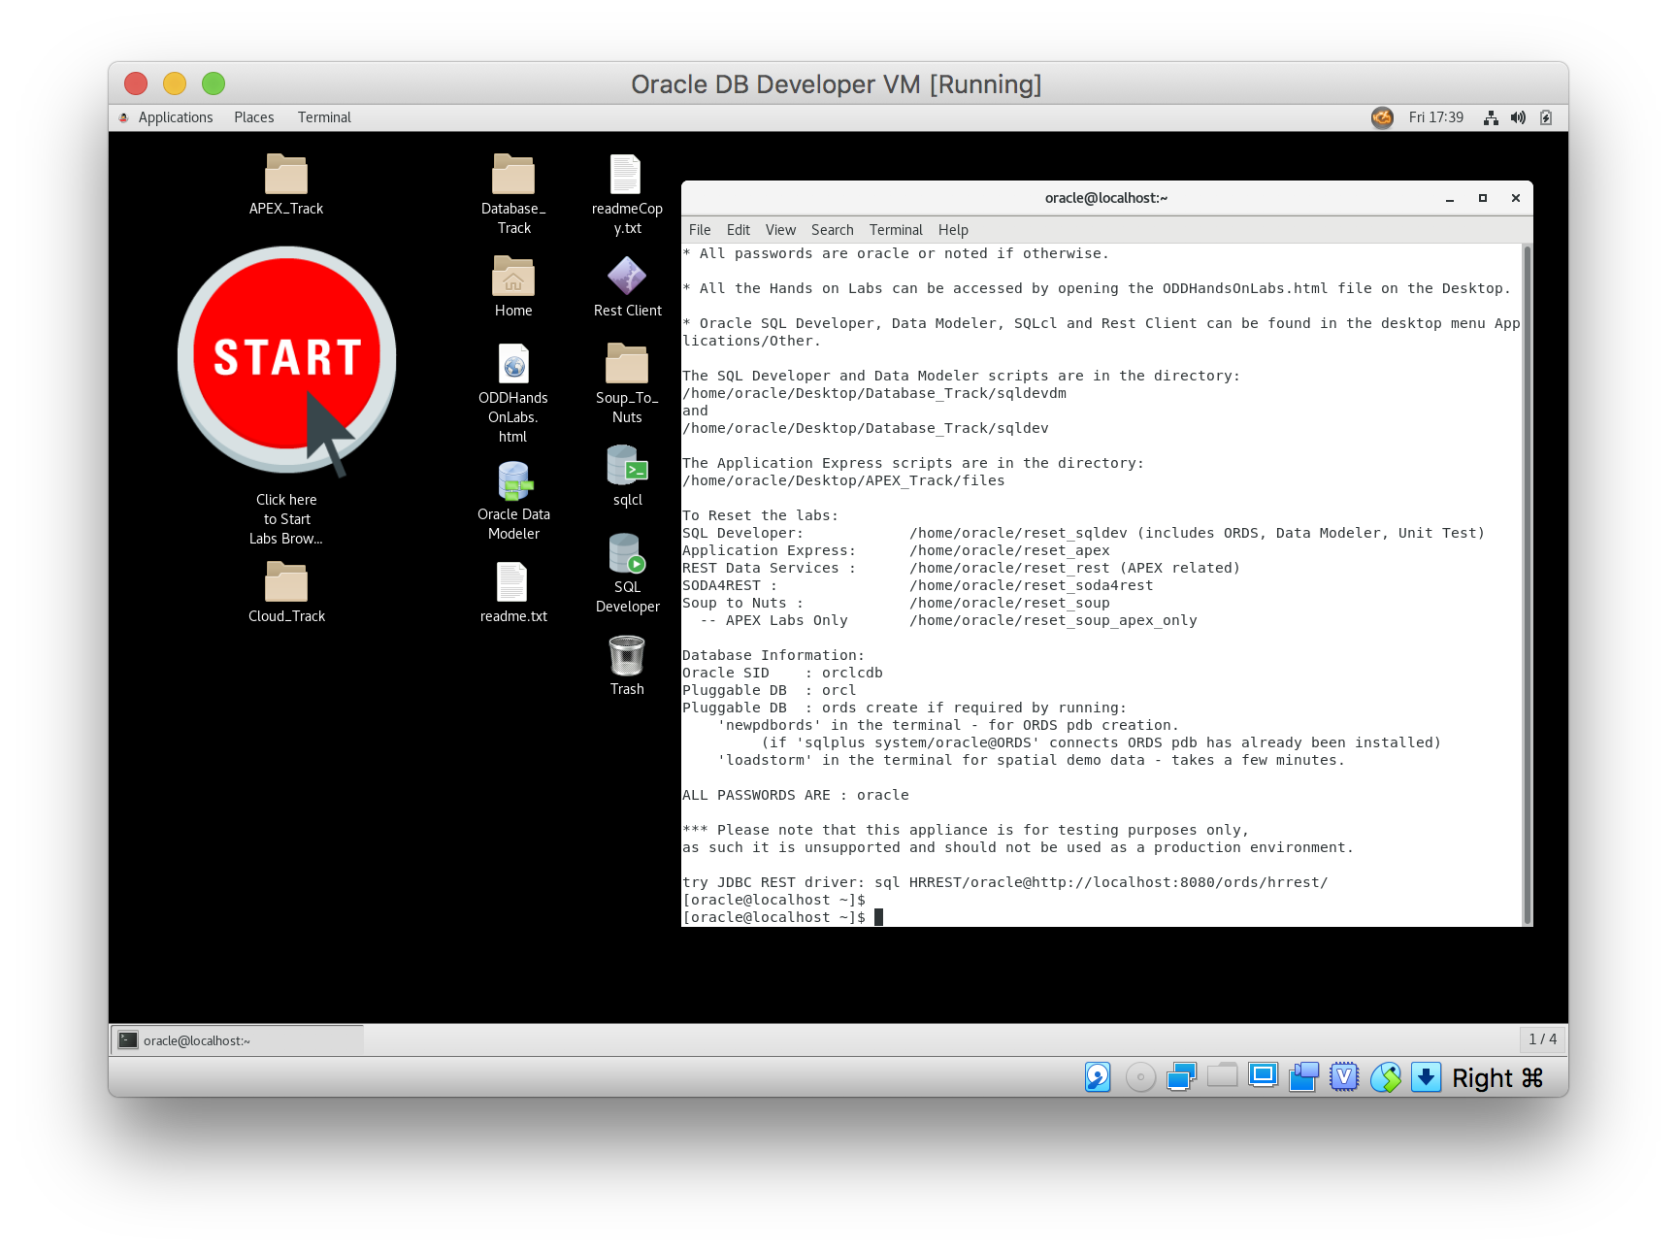Click the workspace switcher showing 1 / 4
The height and width of the screenshot is (1252, 1677).
coord(1542,1039)
